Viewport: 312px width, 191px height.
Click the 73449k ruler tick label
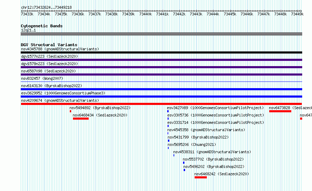tap(297, 14)
